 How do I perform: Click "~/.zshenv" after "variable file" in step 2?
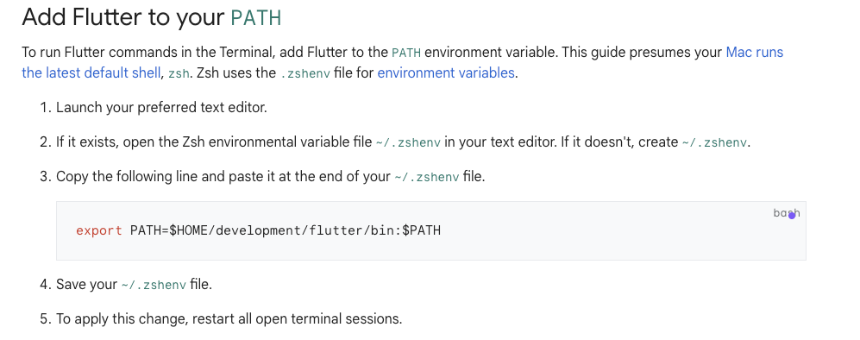pos(408,142)
